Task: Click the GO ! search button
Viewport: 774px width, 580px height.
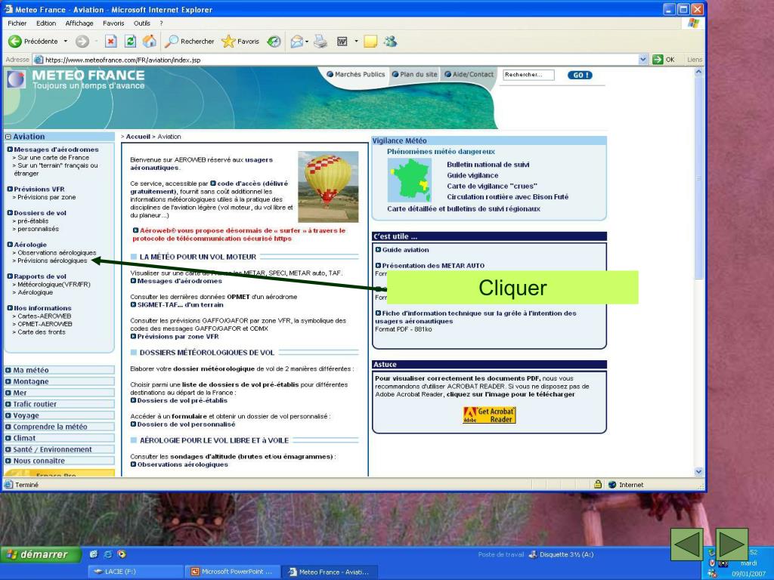Action: click(x=580, y=75)
